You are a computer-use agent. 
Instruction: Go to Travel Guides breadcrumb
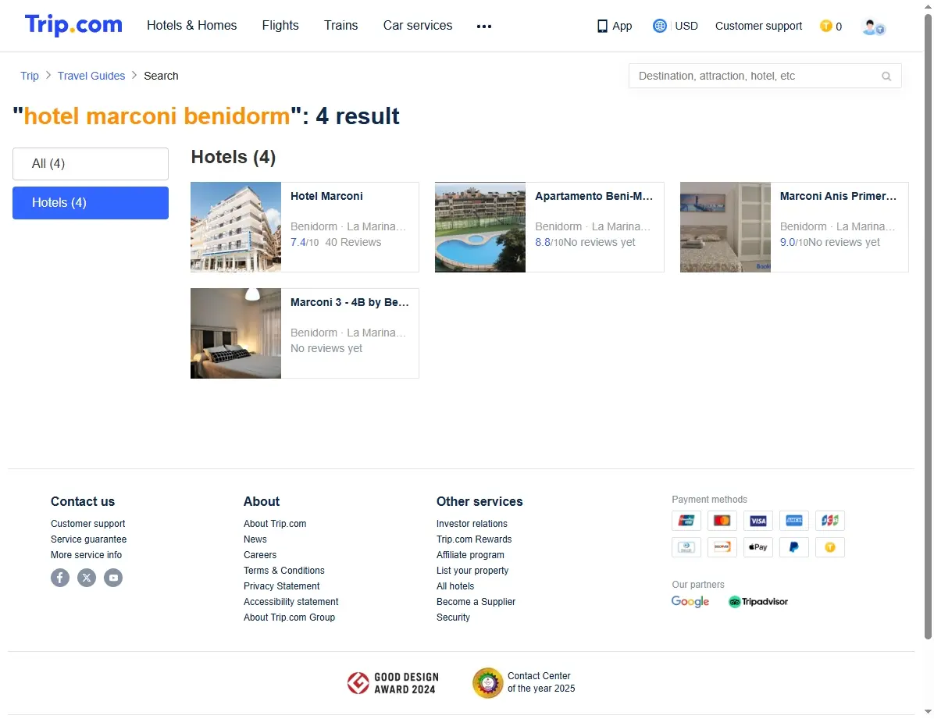point(91,76)
